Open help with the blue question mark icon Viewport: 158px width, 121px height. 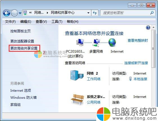148,28
